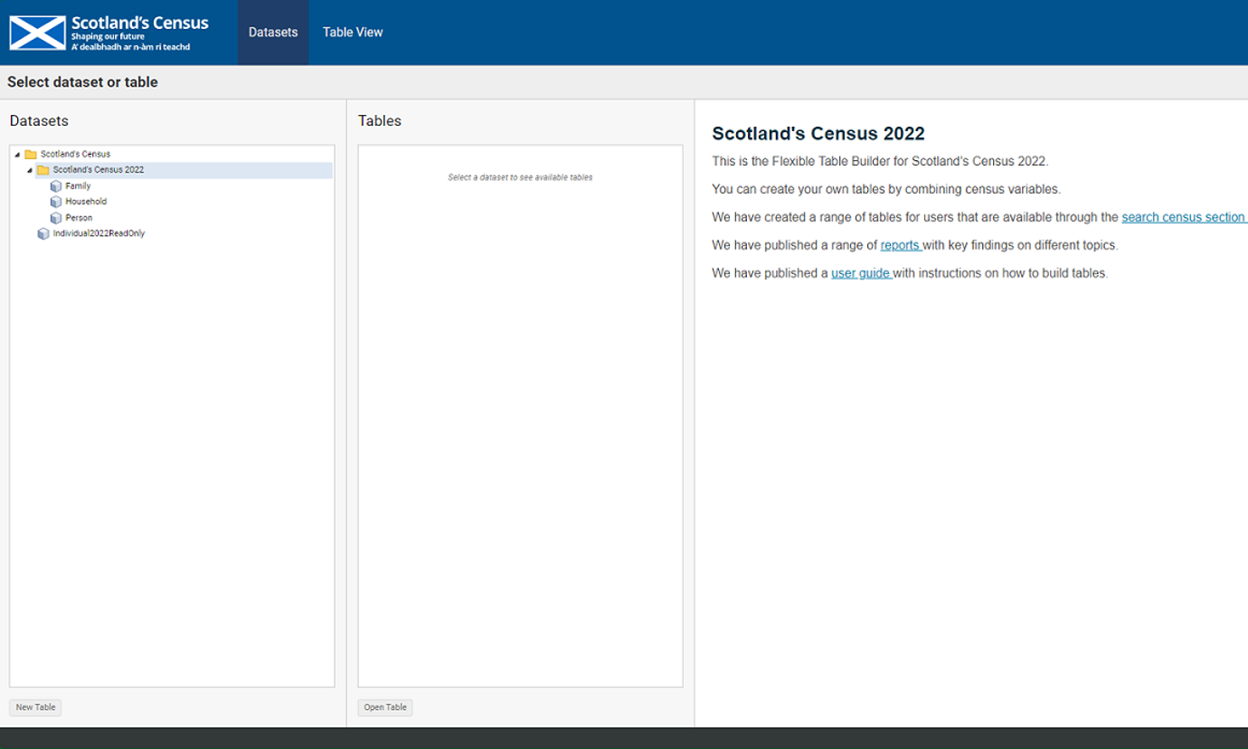Click the empty Tables list placeholder text
This screenshot has width=1248, height=749.
(x=520, y=177)
